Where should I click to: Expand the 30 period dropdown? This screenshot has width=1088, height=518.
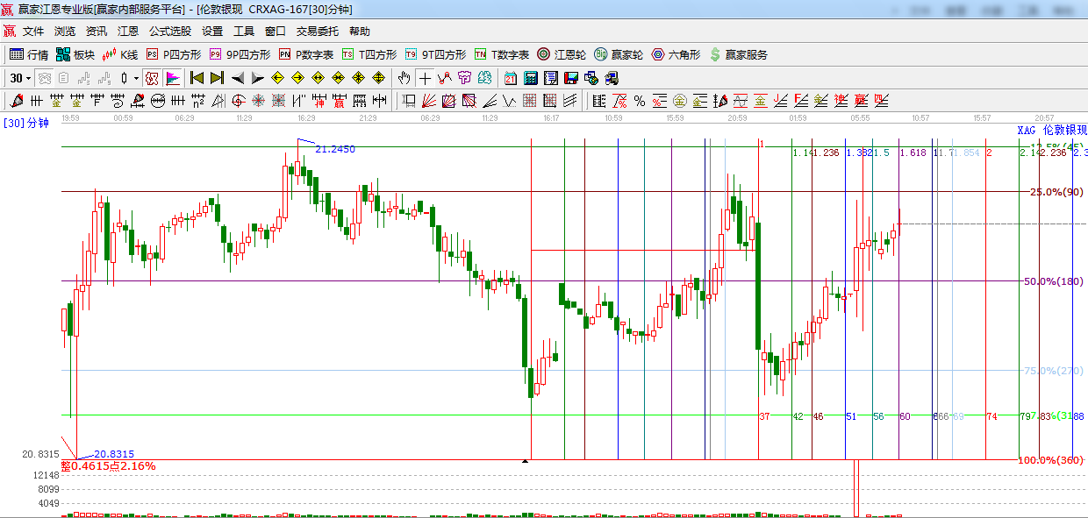click(x=28, y=78)
